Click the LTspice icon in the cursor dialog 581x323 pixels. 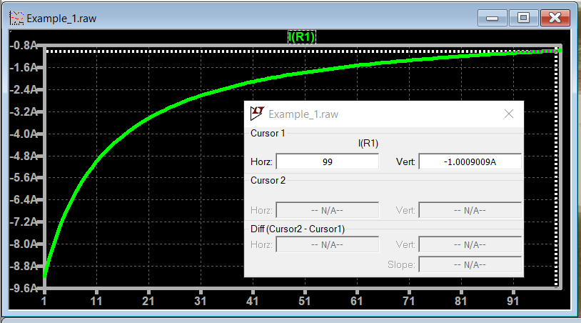257,114
